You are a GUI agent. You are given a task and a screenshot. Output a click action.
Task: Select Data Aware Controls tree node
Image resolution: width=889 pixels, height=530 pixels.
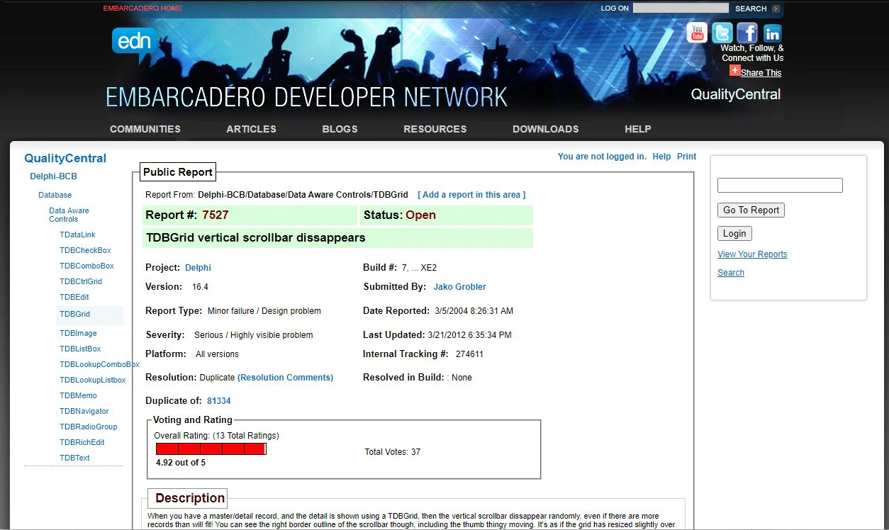pos(69,215)
